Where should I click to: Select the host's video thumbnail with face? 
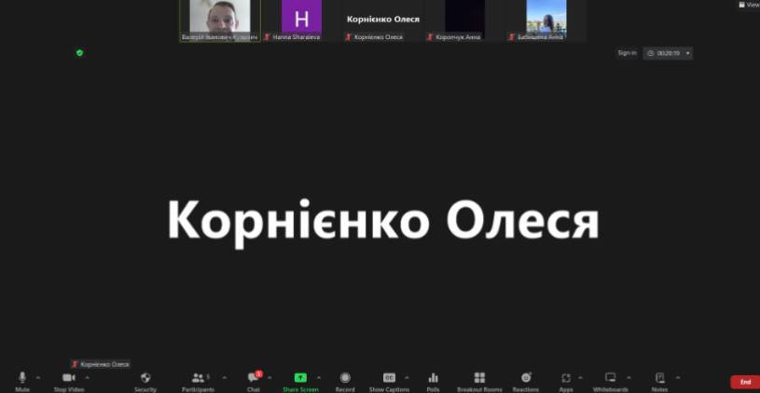[x=220, y=20]
